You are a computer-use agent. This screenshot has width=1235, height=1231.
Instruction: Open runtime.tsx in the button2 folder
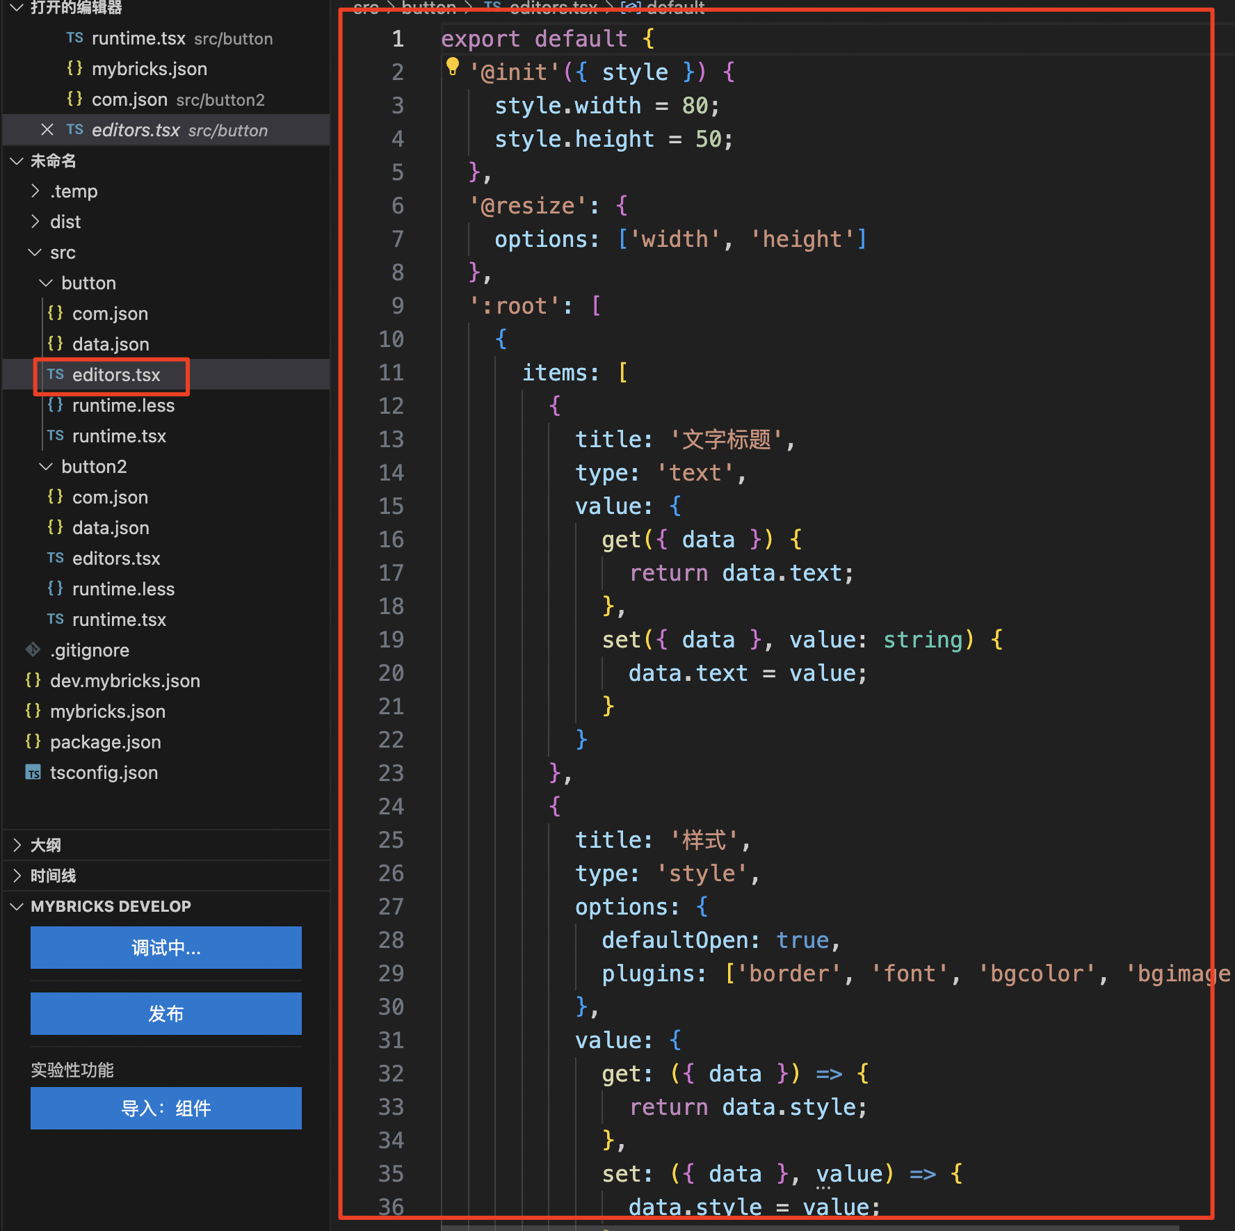[x=166, y=620]
